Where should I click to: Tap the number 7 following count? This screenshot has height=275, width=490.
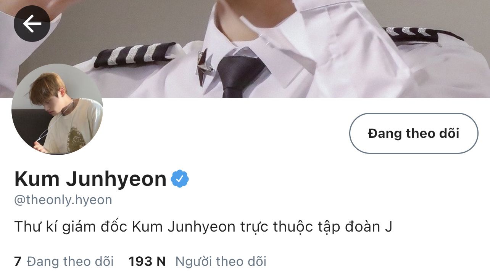(x=18, y=262)
